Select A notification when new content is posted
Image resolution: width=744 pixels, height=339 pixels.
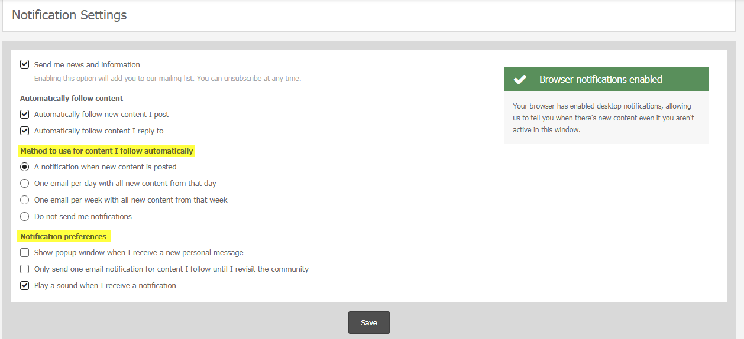(25, 167)
